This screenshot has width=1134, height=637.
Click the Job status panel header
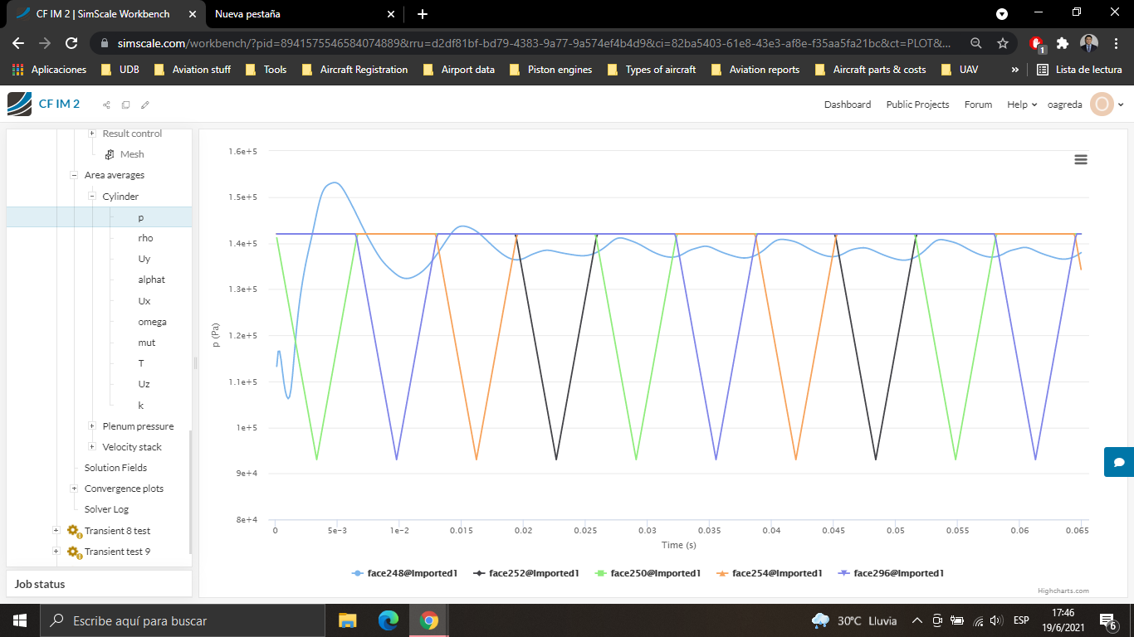tap(99, 584)
